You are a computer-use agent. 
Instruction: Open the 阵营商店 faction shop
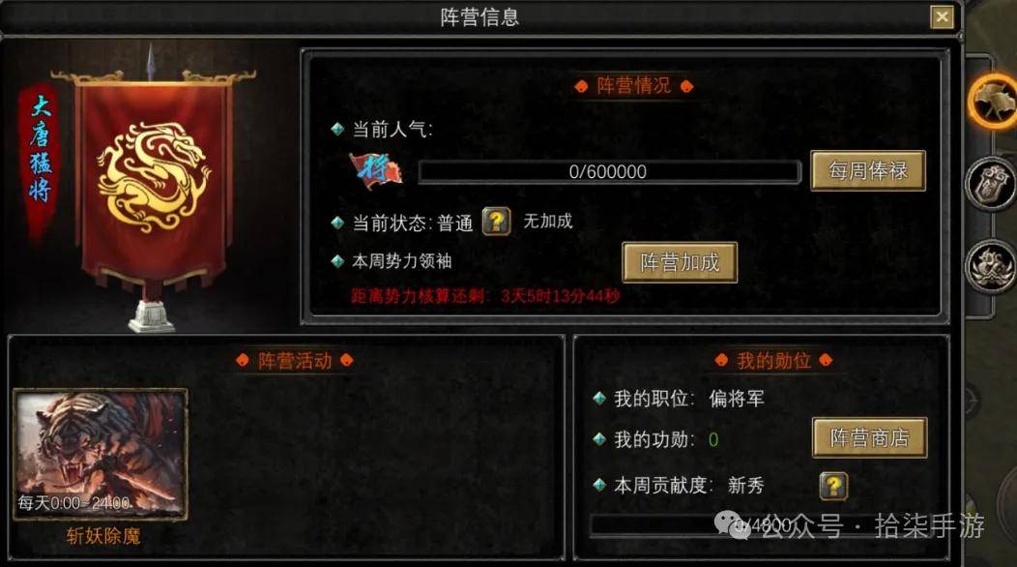pyautogui.click(x=869, y=437)
